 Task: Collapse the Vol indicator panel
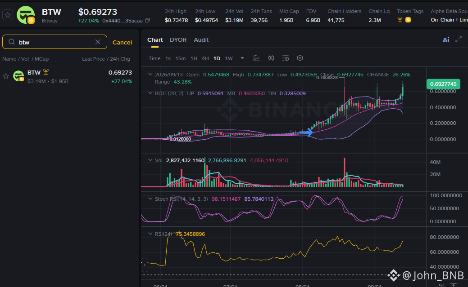(x=150, y=160)
